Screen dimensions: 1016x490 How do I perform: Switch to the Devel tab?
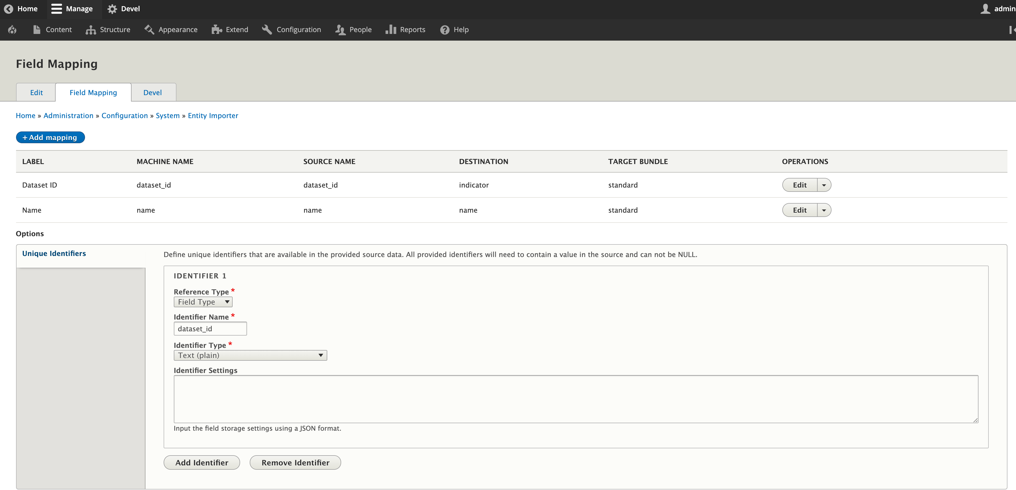pyautogui.click(x=153, y=92)
